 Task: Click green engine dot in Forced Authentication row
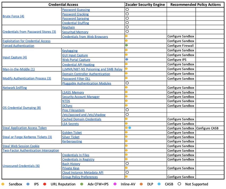pyautogui.click(x=127, y=45)
